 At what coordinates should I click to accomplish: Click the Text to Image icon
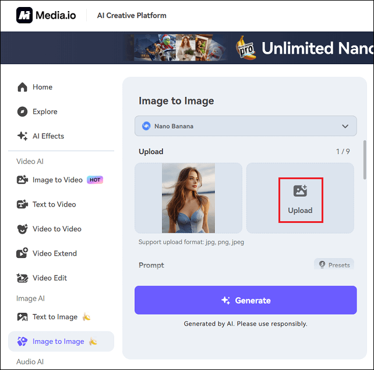click(22, 317)
